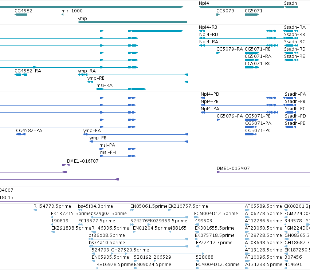
Task: Click the RH54773.5prime EST label
Action: 52,206
